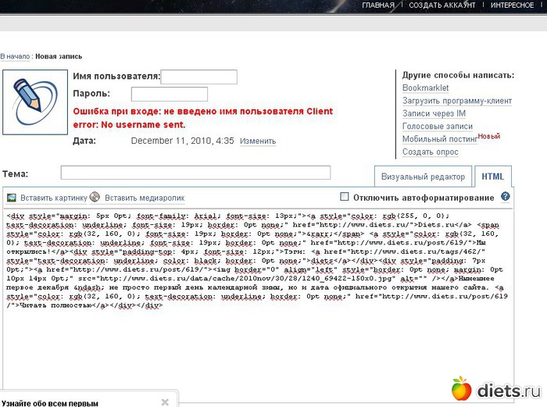Click the pencil avatar userpic image
547x407 pixels.
(x=35, y=102)
